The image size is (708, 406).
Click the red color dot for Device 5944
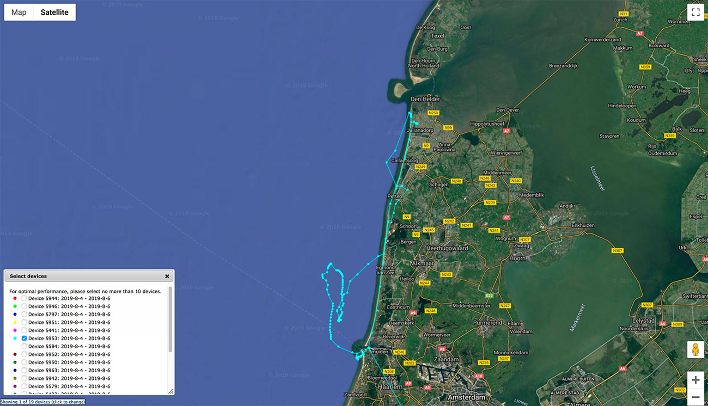click(x=15, y=298)
